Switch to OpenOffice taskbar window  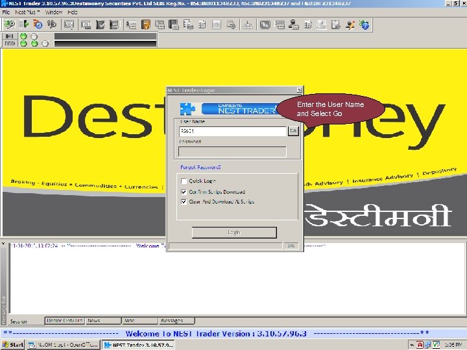(64, 345)
